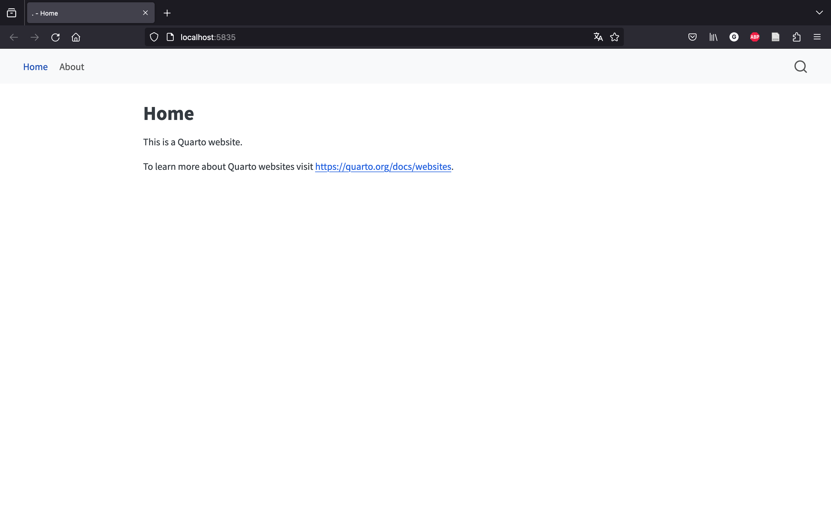Click the grey page extension icon
This screenshot has width=831, height=519.
tap(775, 37)
